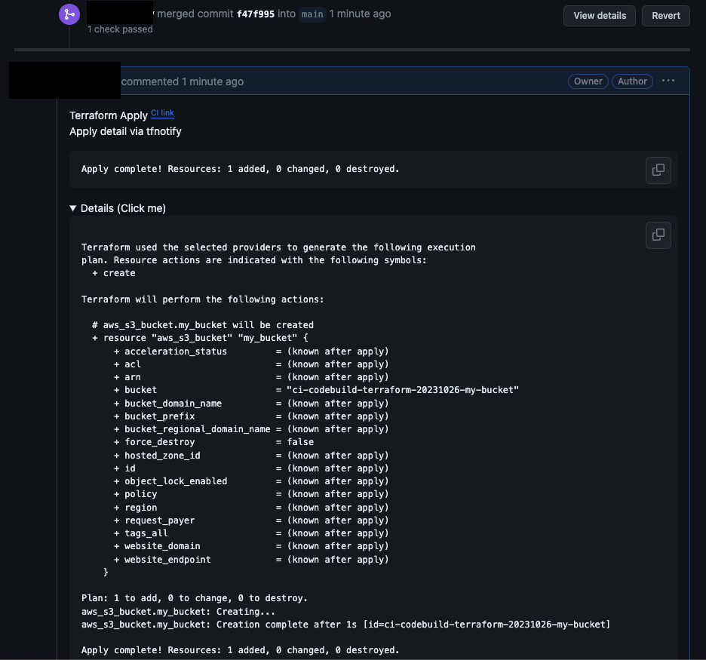Click the Author badge
The width and height of the screenshot is (706, 660).
632,81
